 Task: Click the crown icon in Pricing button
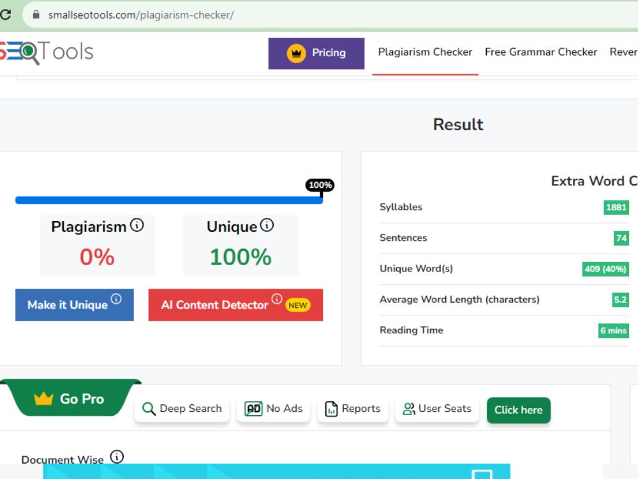pos(296,54)
